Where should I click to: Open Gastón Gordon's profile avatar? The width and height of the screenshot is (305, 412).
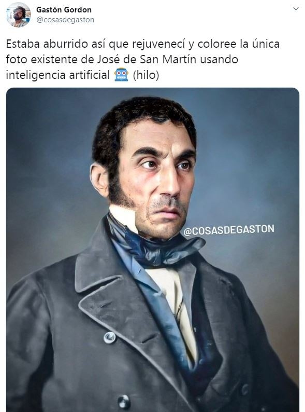[x=18, y=15]
